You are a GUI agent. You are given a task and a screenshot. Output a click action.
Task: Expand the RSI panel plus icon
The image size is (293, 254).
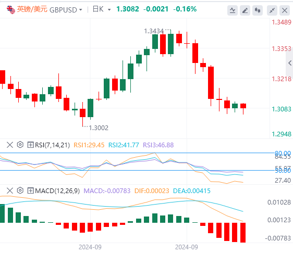[30, 145]
